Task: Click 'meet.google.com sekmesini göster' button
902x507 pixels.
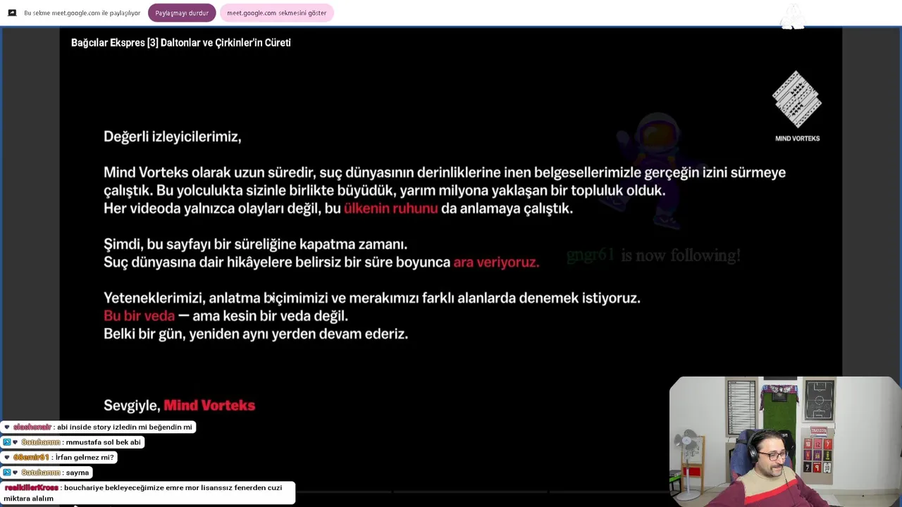Action: [x=276, y=13]
